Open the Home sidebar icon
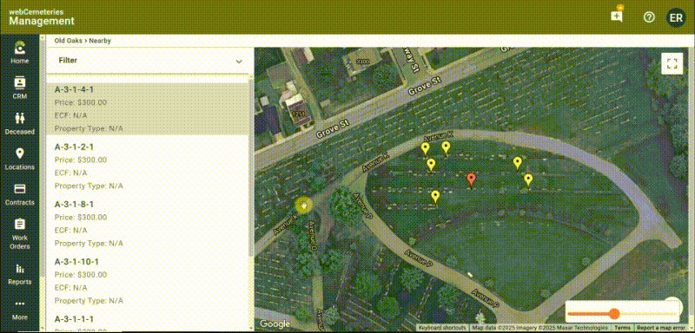The image size is (695, 333). click(x=19, y=48)
